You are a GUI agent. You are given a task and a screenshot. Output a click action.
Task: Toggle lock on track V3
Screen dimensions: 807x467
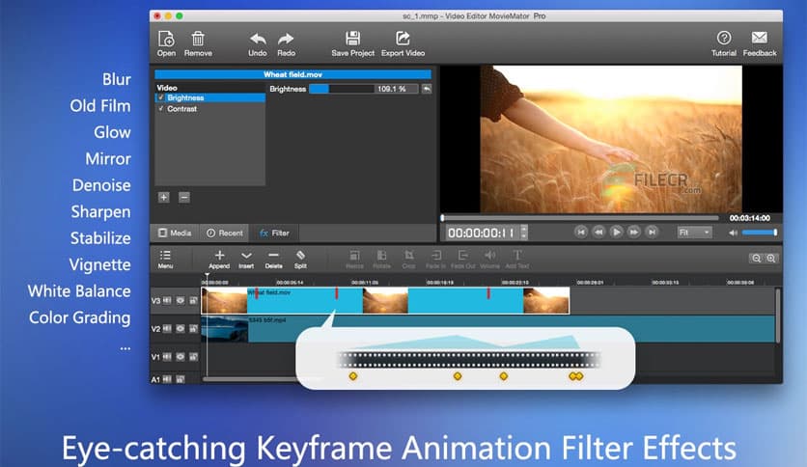coord(193,300)
